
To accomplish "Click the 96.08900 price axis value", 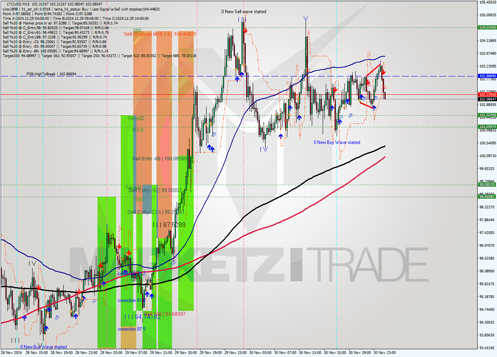I will pyautogui.click(x=488, y=271).
